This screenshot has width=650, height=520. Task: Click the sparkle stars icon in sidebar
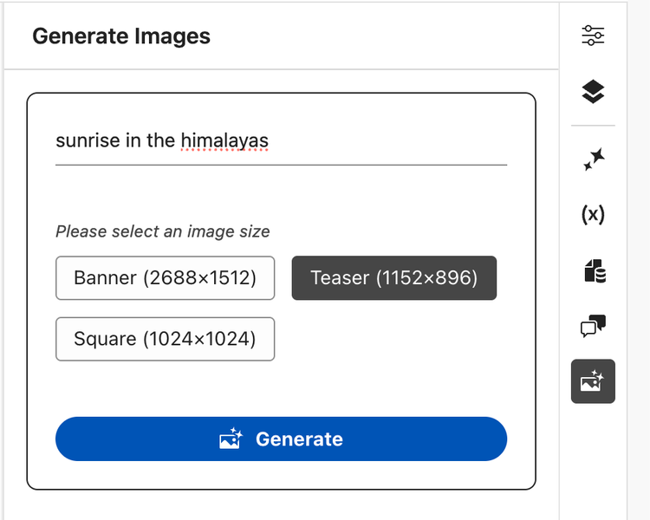click(593, 159)
